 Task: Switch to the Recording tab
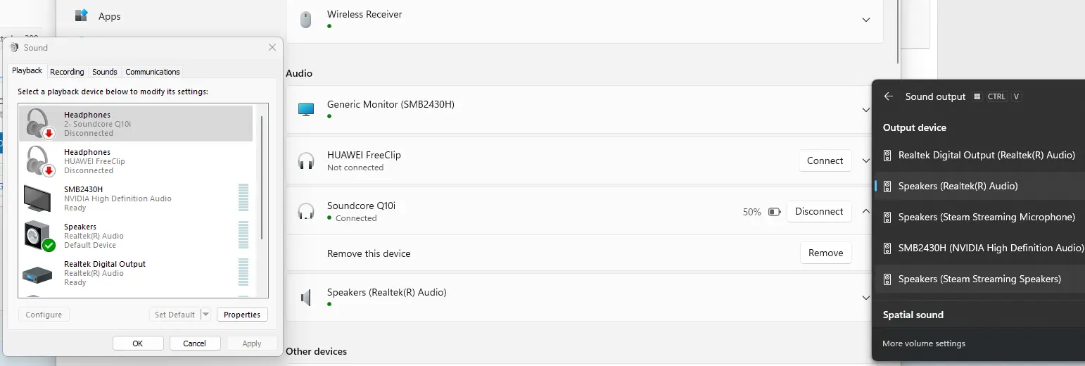point(67,72)
